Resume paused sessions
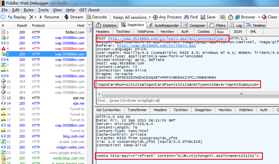 (x=49, y=17)
